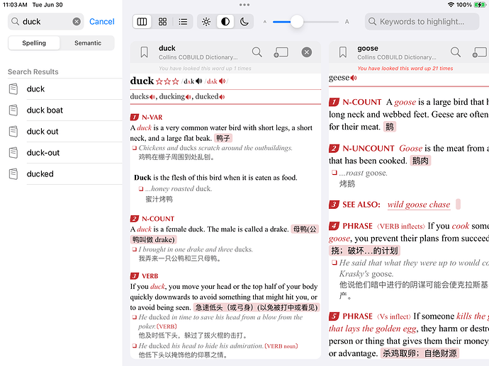Open the 'duck-out' search result
This screenshot has height=366, width=489.
[x=65, y=153]
